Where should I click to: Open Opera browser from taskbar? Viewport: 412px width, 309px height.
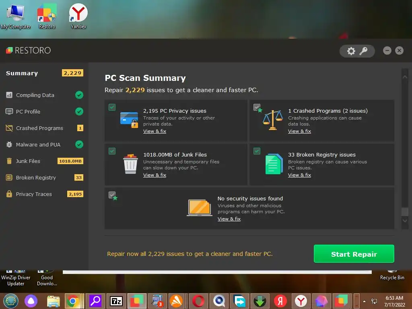pos(198,301)
